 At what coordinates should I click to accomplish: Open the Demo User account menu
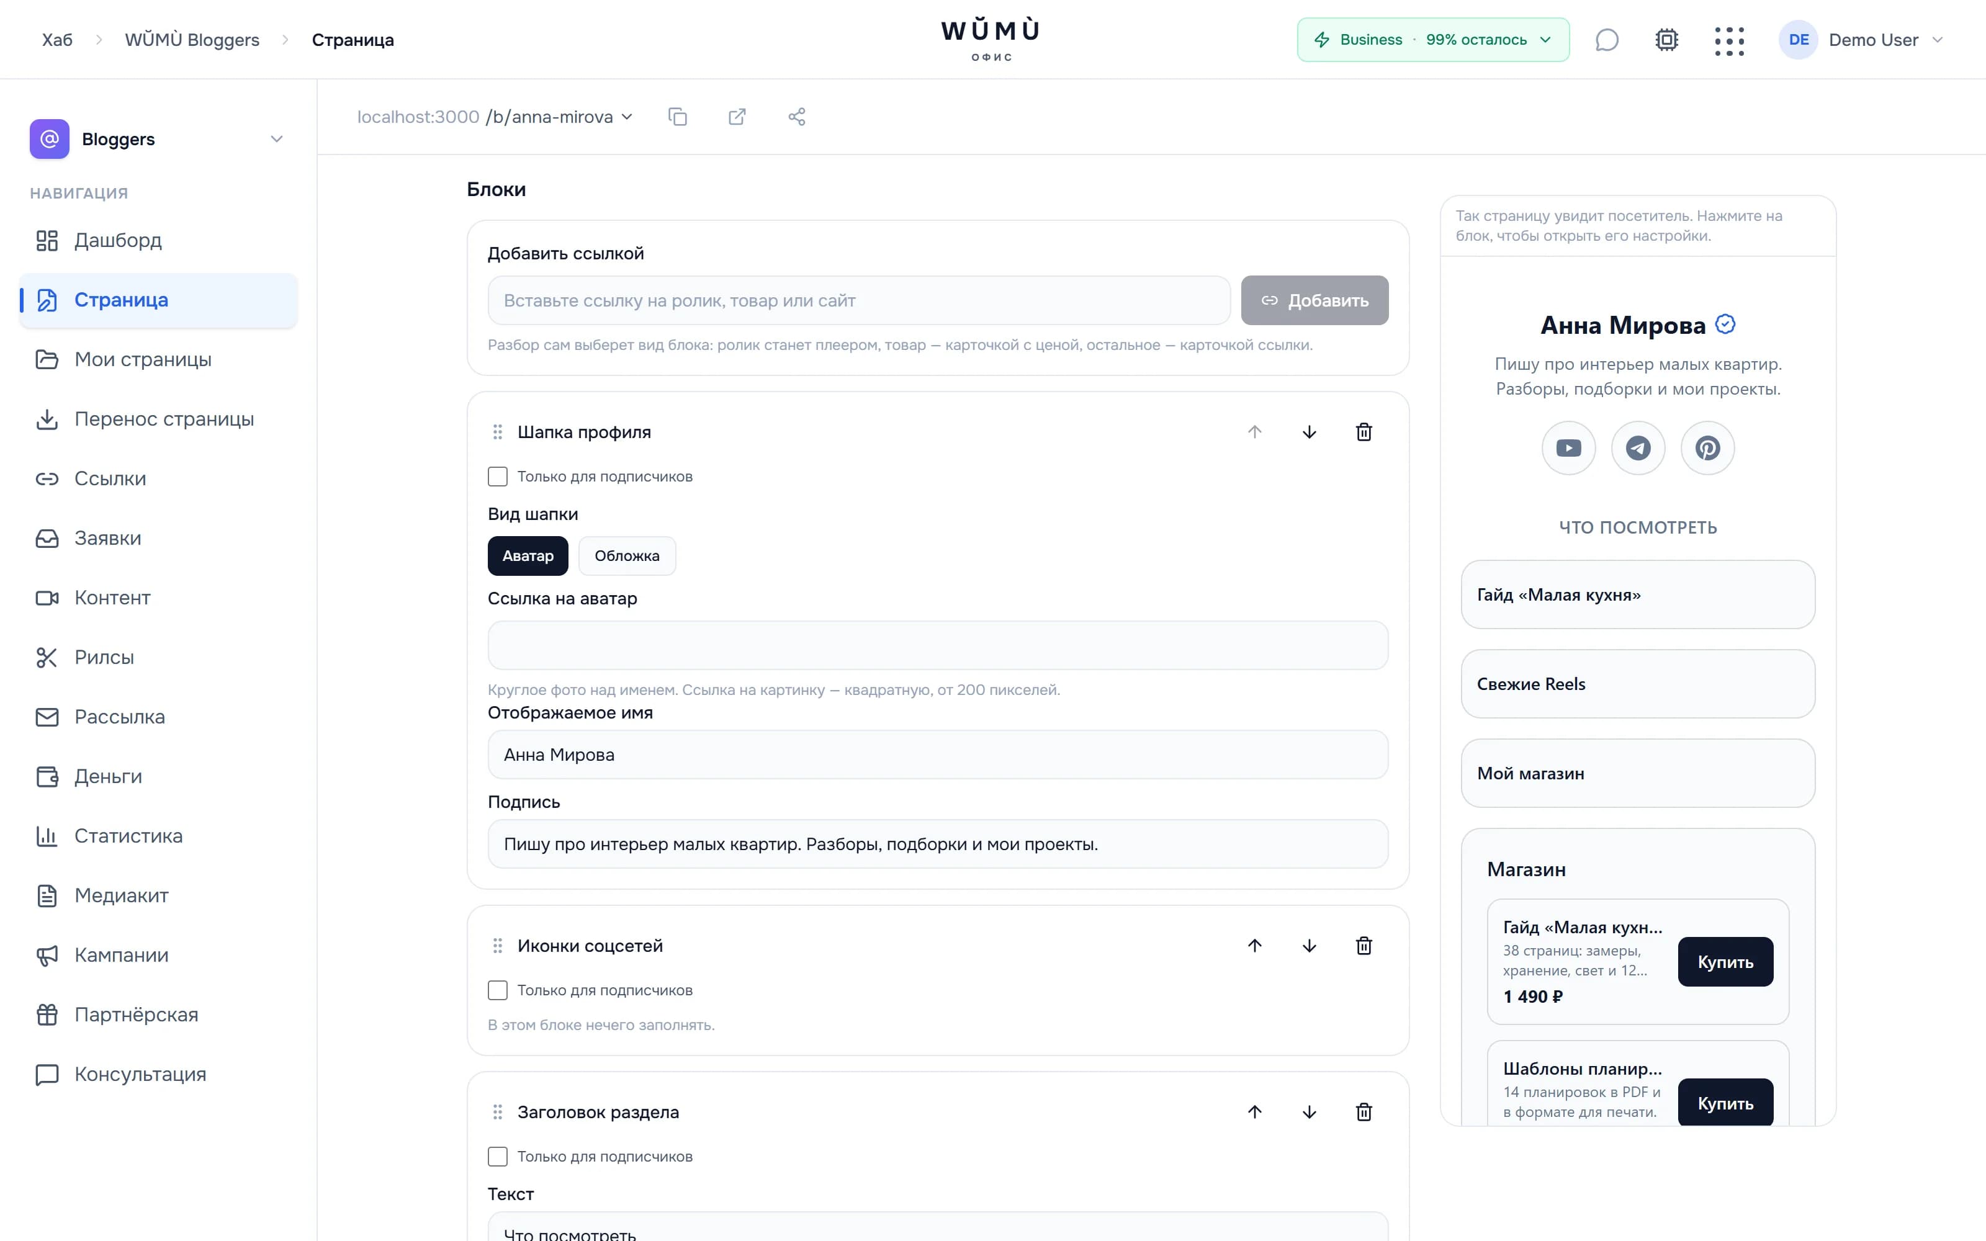click(x=1861, y=39)
